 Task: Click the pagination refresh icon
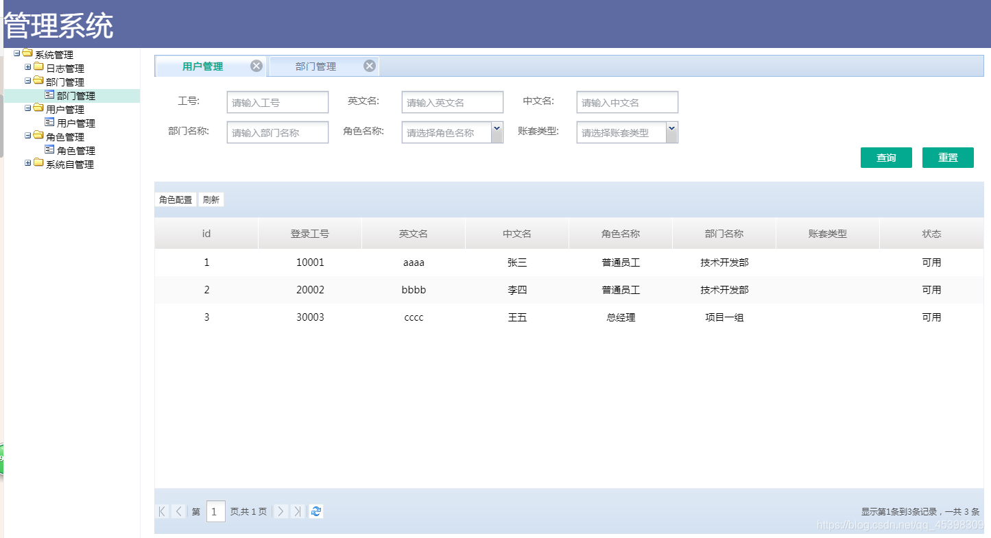tap(316, 511)
